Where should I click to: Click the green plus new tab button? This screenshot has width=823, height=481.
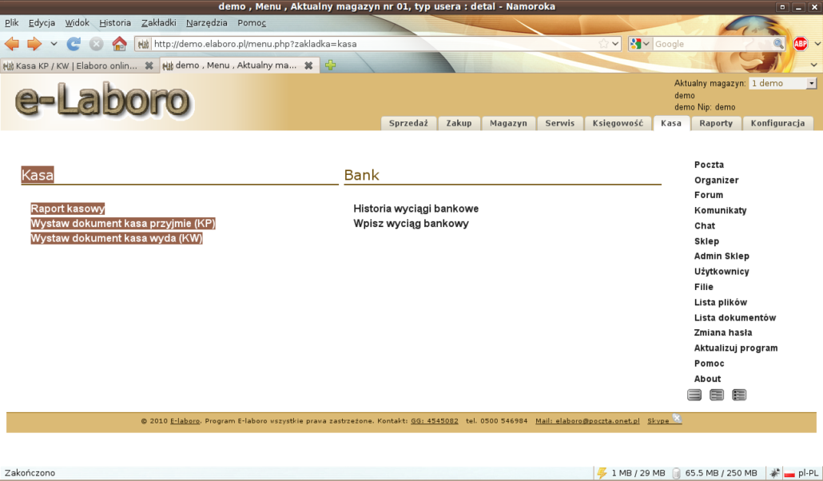tap(330, 66)
